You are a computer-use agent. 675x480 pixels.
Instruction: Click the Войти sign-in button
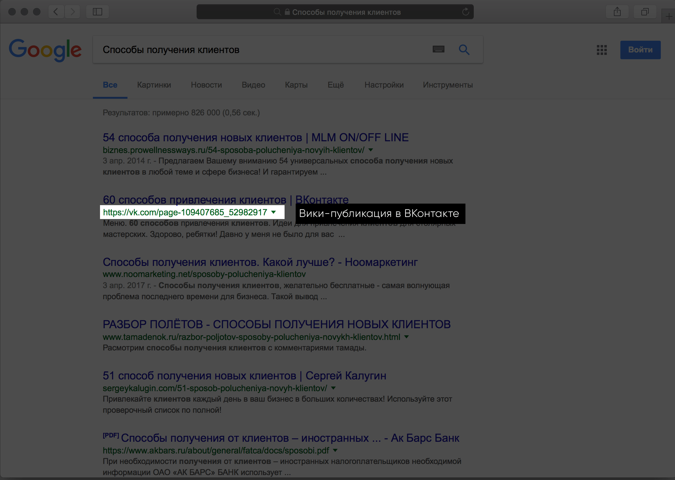(x=640, y=50)
